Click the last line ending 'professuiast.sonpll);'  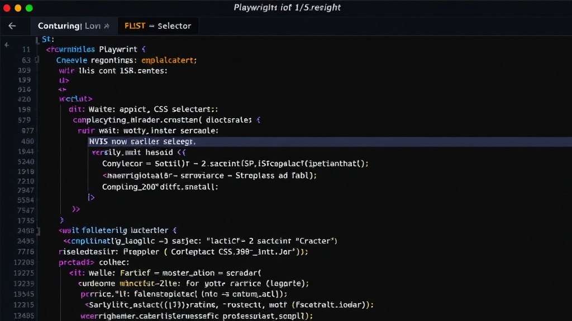[x=197, y=316]
